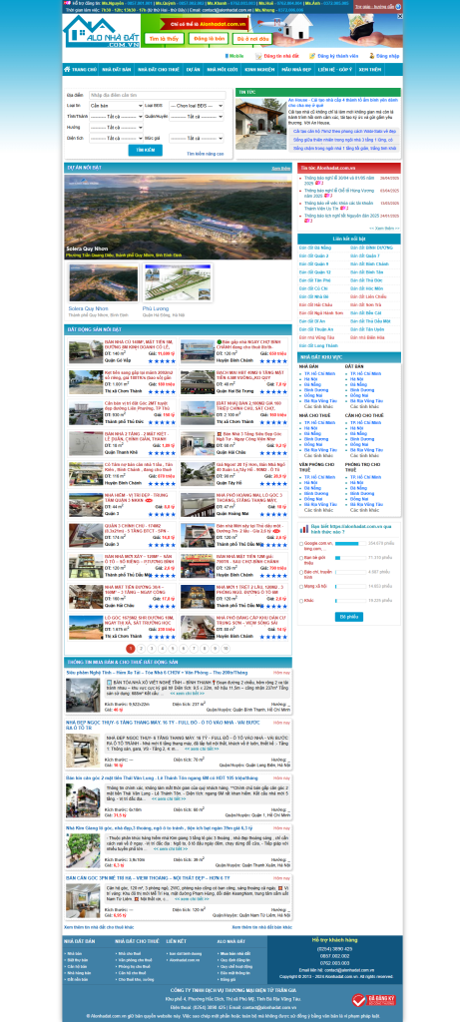Open the KINH NGHIỆM menu item
460x1022 pixels.
[x=260, y=69]
